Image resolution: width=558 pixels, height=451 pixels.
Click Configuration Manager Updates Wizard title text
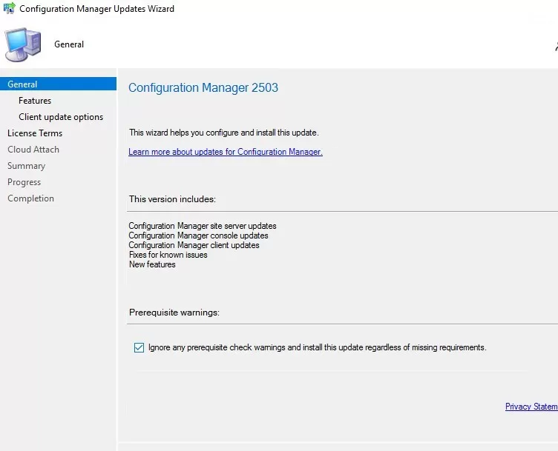tap(96, 9)
